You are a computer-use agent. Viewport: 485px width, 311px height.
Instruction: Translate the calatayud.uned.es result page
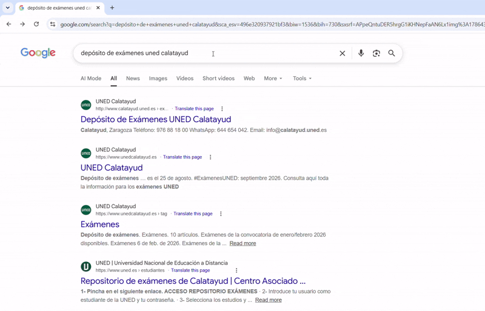click(x=194, y=109)
